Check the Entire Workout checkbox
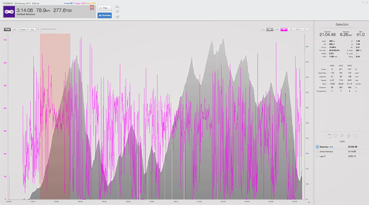This screenshot has width=369, height=205. click(x=317, y=151)
